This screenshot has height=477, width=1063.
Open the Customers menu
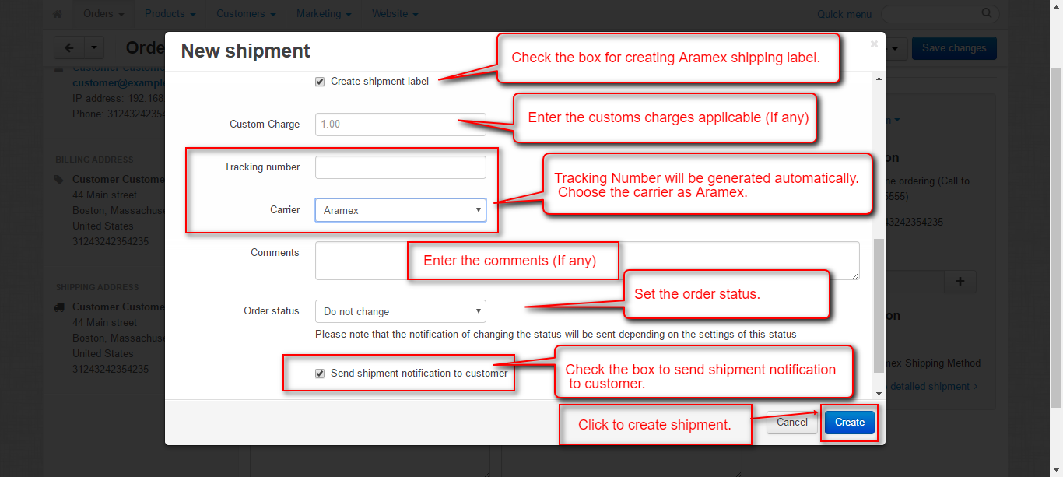[246, 14]
